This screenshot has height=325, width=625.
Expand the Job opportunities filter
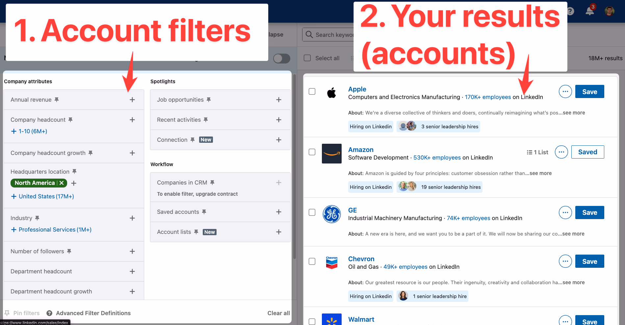click(x=279, y=100)
